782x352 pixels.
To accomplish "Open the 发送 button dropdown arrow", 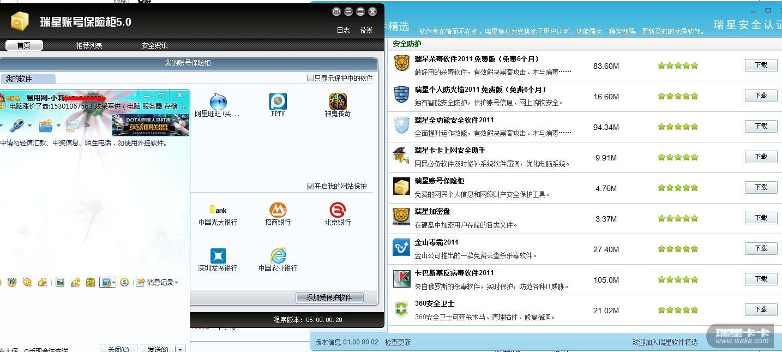I will (x=180, y=349).
